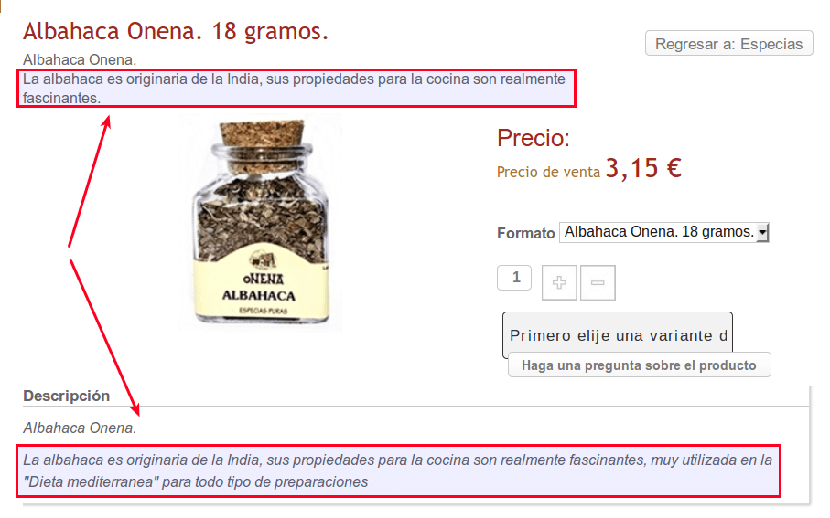Go back via Regresar a: Especias

tap(729, 43)
